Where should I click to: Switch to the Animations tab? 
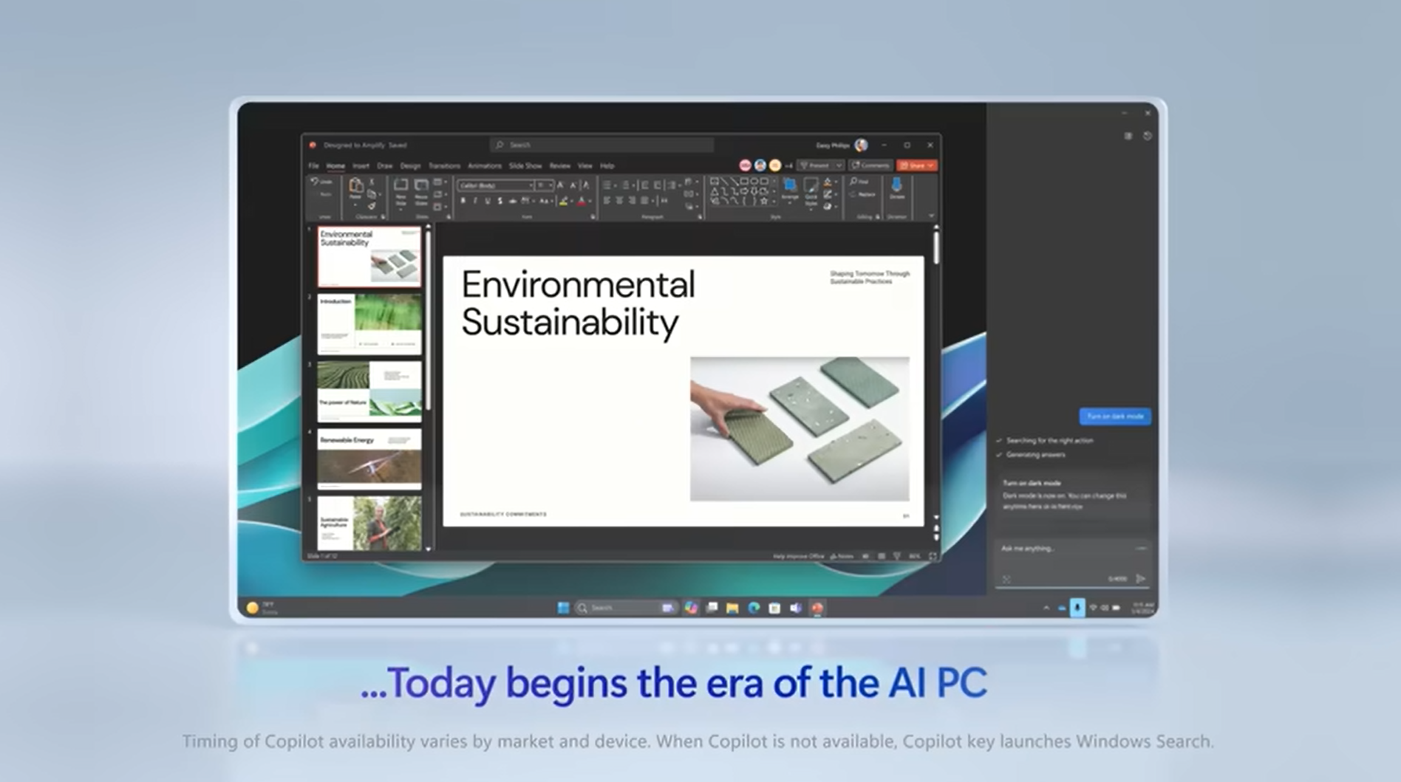(x=485, y=166)
